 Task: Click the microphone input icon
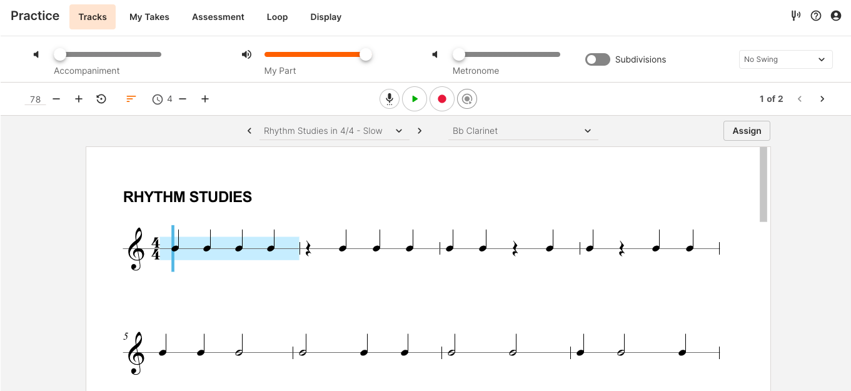390,98
